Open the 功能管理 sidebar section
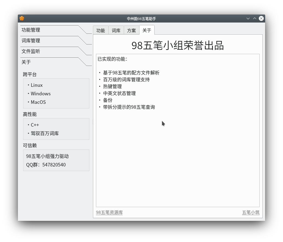 (x=30, y=30)
